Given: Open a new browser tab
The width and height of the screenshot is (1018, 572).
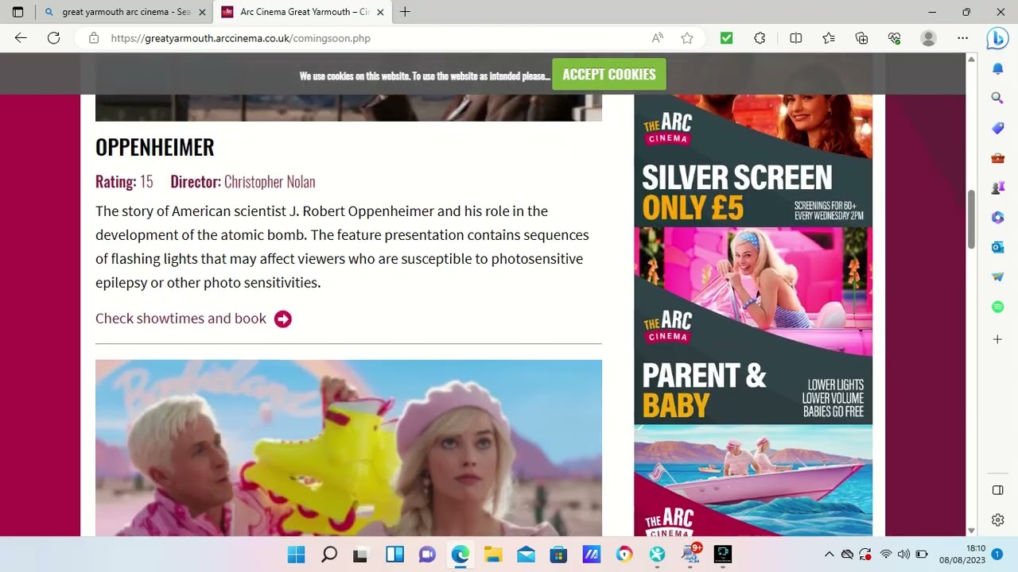Looking at the screenshot, I should tap(405, 12).
